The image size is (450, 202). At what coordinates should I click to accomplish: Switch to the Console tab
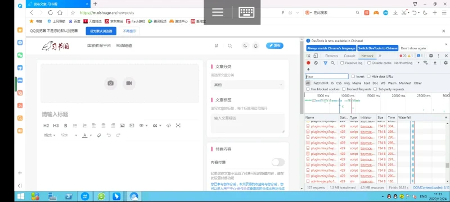tap(349, 56)
